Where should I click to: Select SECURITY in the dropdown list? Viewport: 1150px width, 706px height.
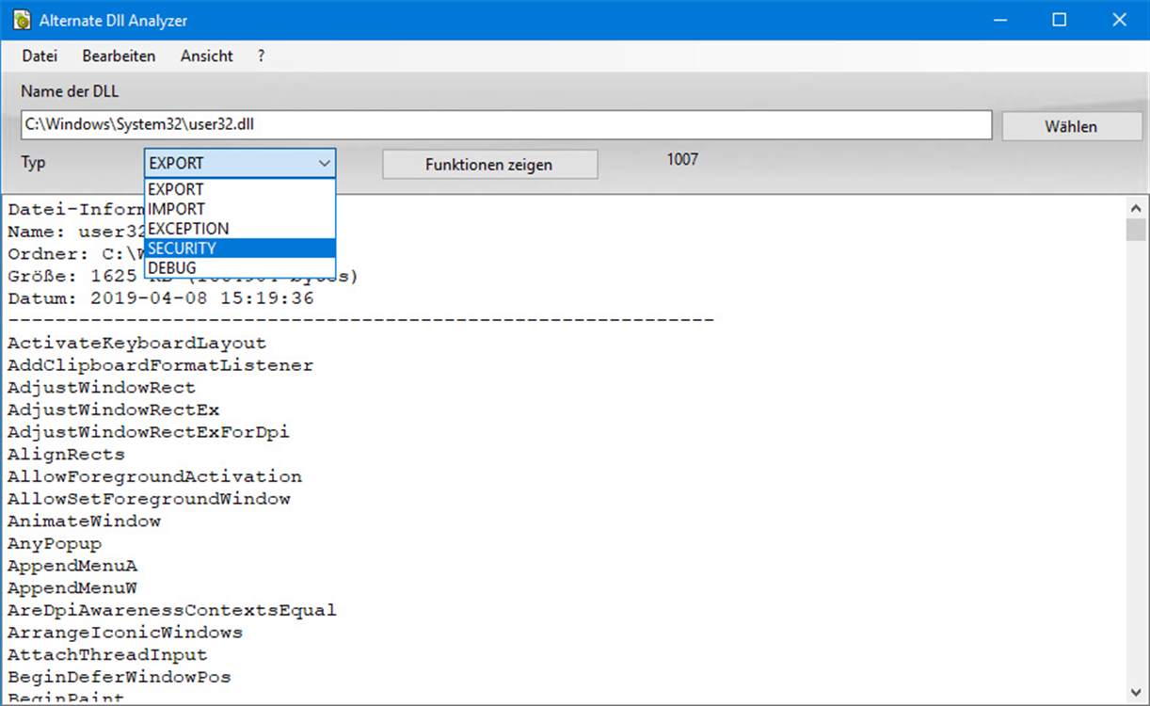tap(240, 249)
